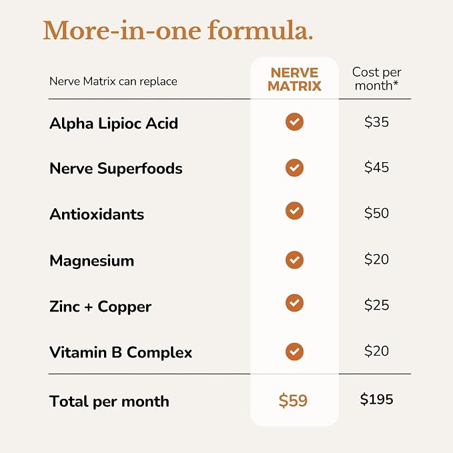The image size is (453, 453).
Task: Click the $195 total cost
Action: [x=376, y=399]
